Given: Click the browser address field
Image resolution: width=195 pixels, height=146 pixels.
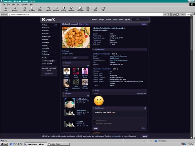Looking at the screenshot, I should click(86, 15).
